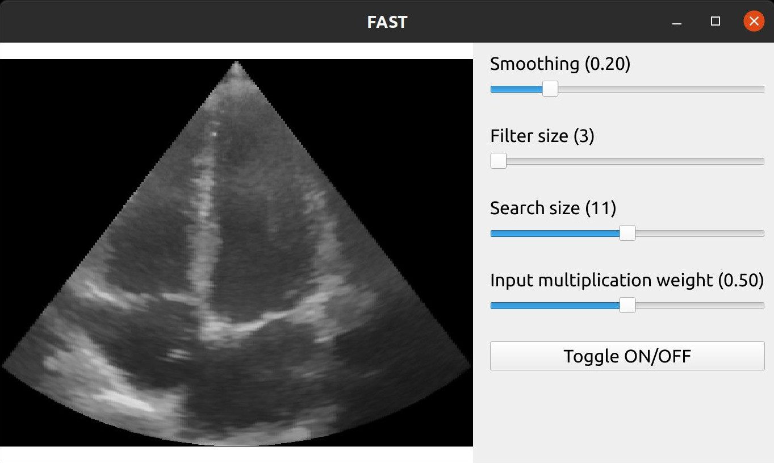Minimize the FAST window
The height and width of the screenshot is (463, 774).
pos(676,22)
